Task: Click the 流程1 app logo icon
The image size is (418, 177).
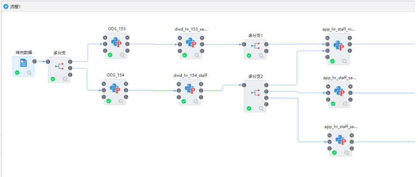Action: click(6, 6)
